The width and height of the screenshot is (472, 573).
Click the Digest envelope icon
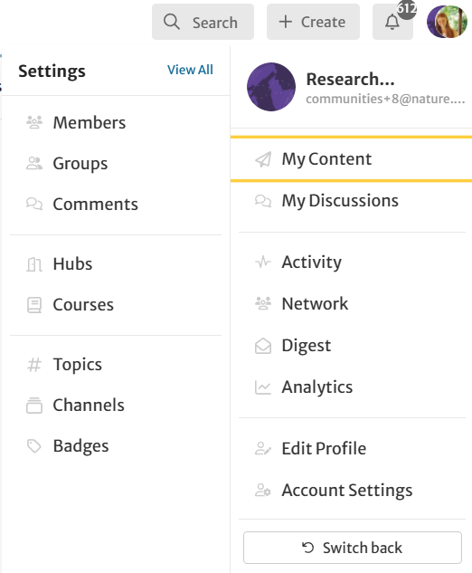tap(263, 345)
